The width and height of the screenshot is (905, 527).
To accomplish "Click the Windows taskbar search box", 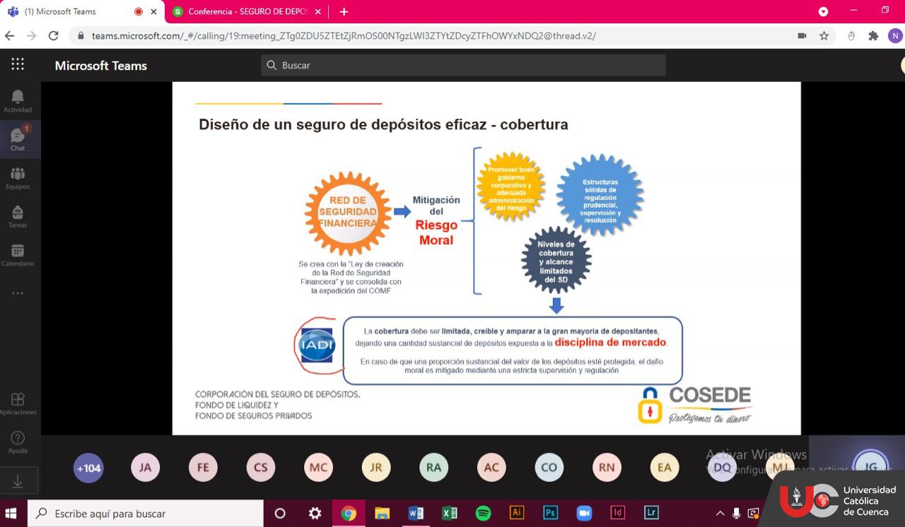I will click(x=145, y=514).
